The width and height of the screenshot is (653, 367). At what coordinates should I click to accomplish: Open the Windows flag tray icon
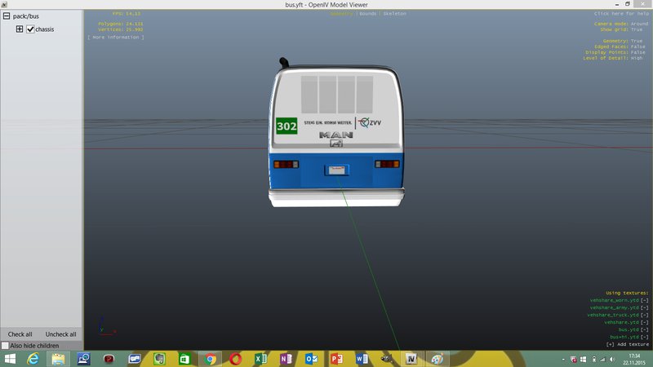pyautogui.click(x=583, y=359)
